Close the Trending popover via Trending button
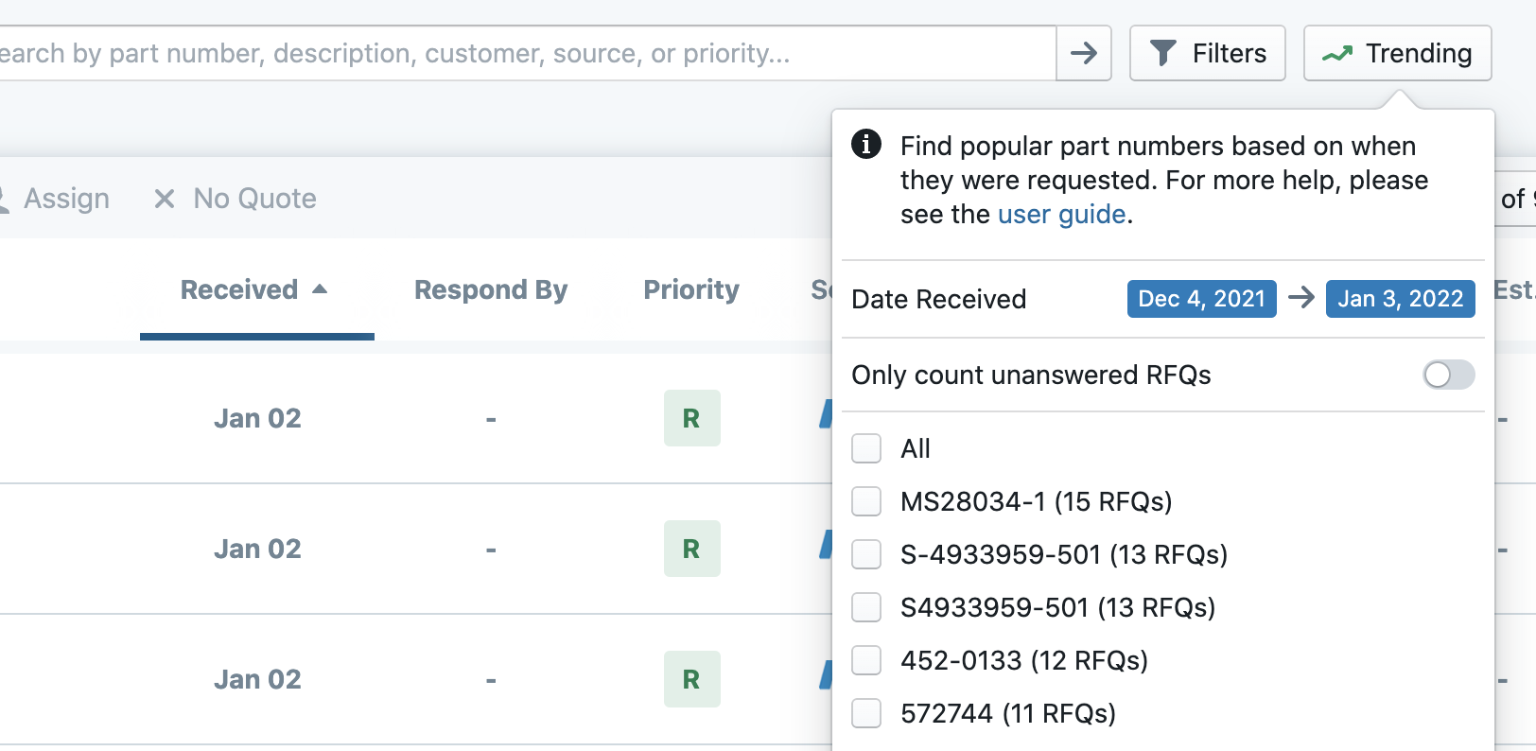The width and height of the screenshot is (1536, 751). point(1397,53)
